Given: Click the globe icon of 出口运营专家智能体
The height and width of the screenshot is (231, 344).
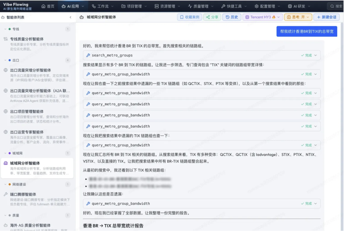Looking at the screenshot, I should coord(6,132).
